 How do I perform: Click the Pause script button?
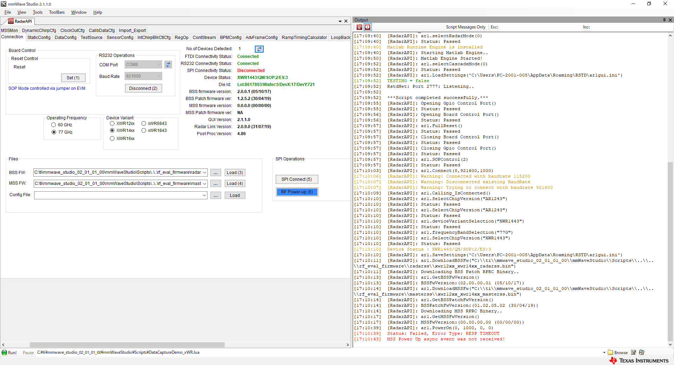(28, 353)
